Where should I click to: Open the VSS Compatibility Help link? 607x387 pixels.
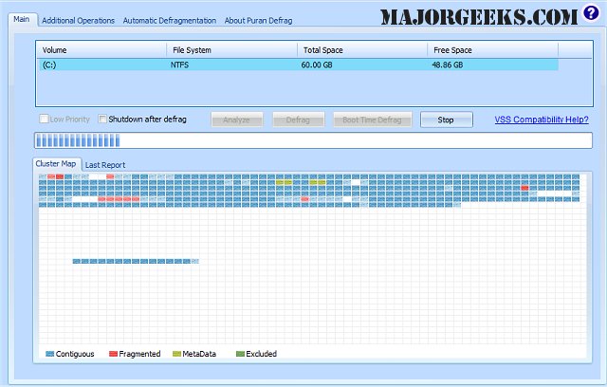point(542,120)
